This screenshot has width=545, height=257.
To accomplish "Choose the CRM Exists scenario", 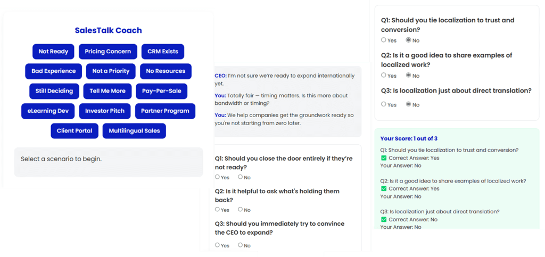I will point(163,52).
